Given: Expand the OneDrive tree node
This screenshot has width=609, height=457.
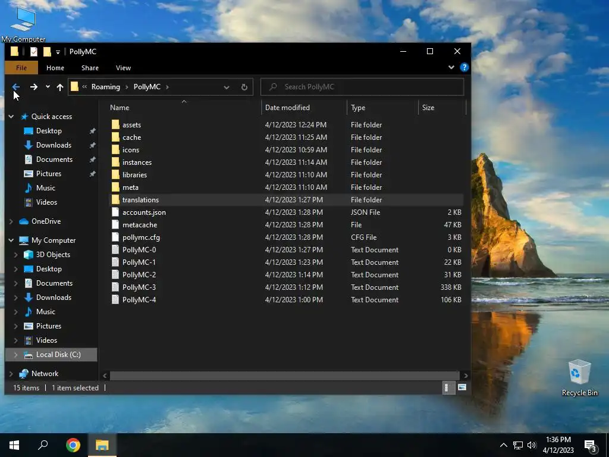Looking at the screenshot, I should (x=11, y=221).
